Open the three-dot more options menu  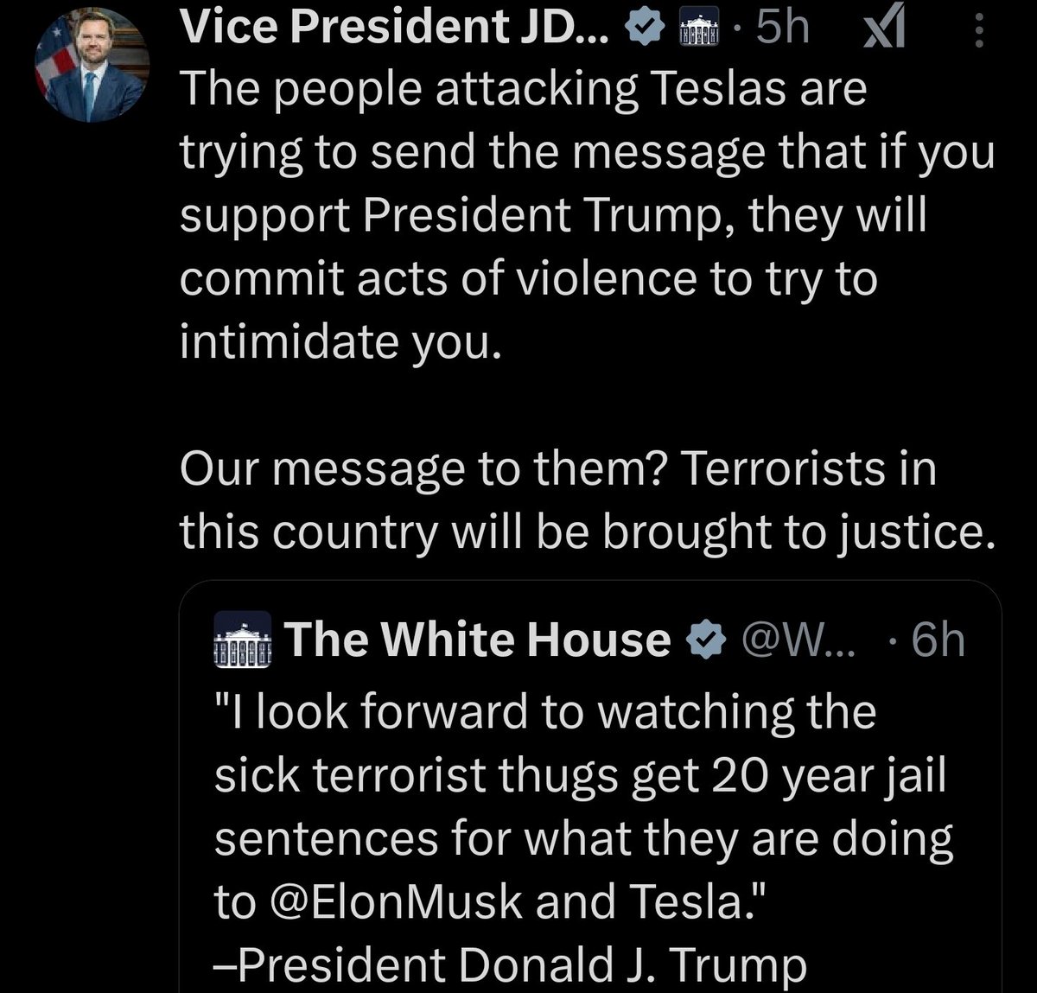pyautogui.click(x=979, y=33)
